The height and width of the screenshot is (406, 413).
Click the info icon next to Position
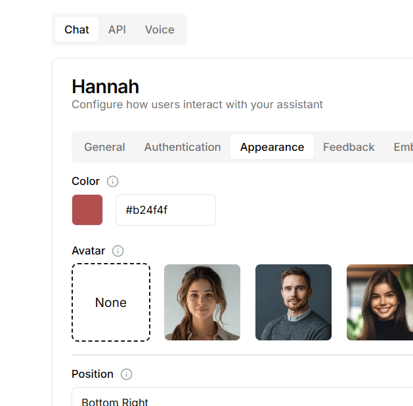pos(126,375)
